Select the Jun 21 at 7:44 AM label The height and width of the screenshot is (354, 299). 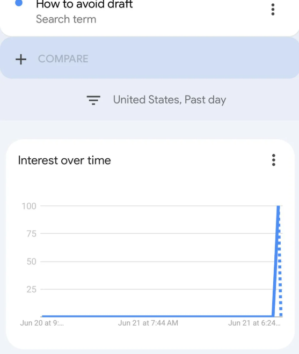[x=148, y=323]
